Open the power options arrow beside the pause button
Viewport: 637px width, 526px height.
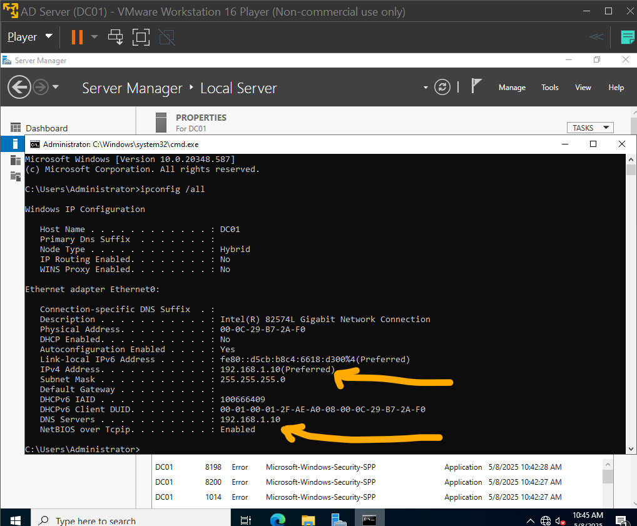click(x=94, y=37)
